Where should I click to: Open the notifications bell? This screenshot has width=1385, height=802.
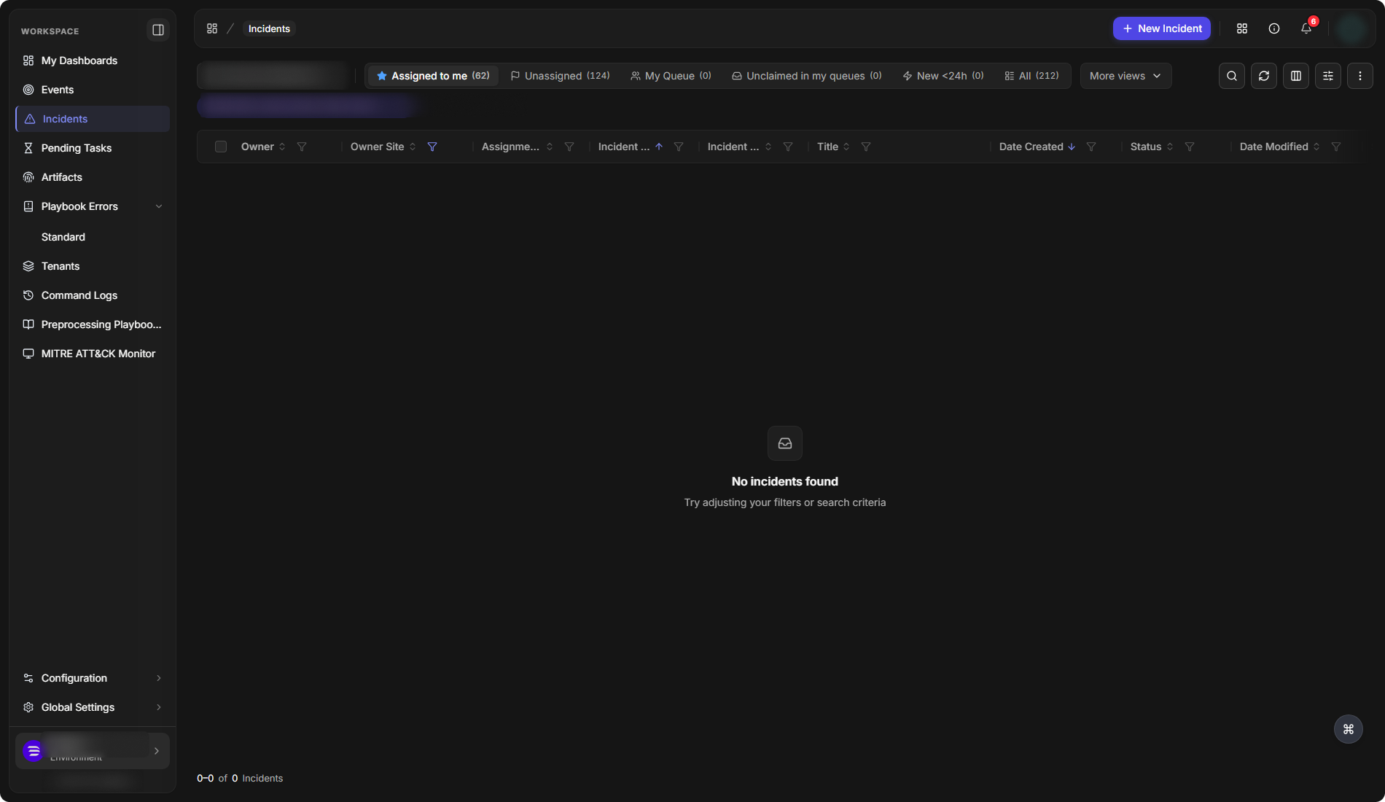pyautogui.click(x=1306, y=28)
